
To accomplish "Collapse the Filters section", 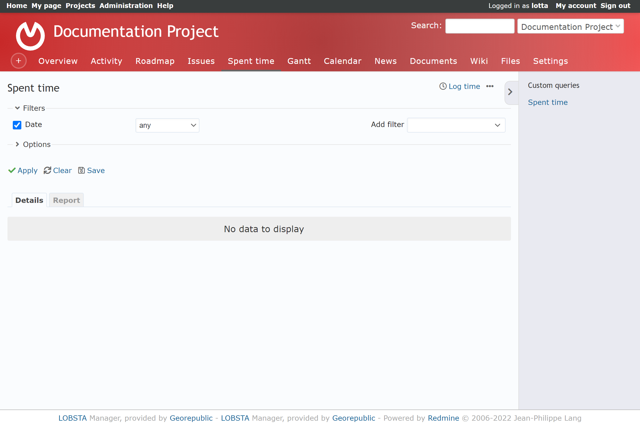I will coord(30,108).
